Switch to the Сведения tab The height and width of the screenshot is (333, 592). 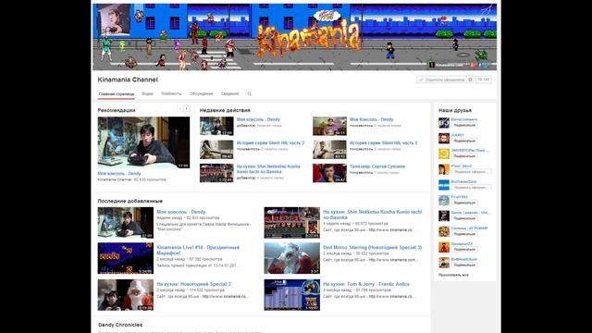[x=229, y=93]
